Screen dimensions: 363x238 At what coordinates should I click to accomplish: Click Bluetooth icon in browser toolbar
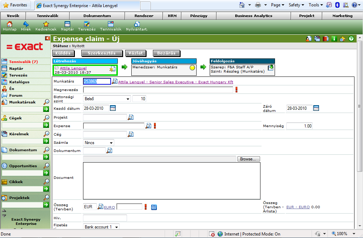[337, 5]
